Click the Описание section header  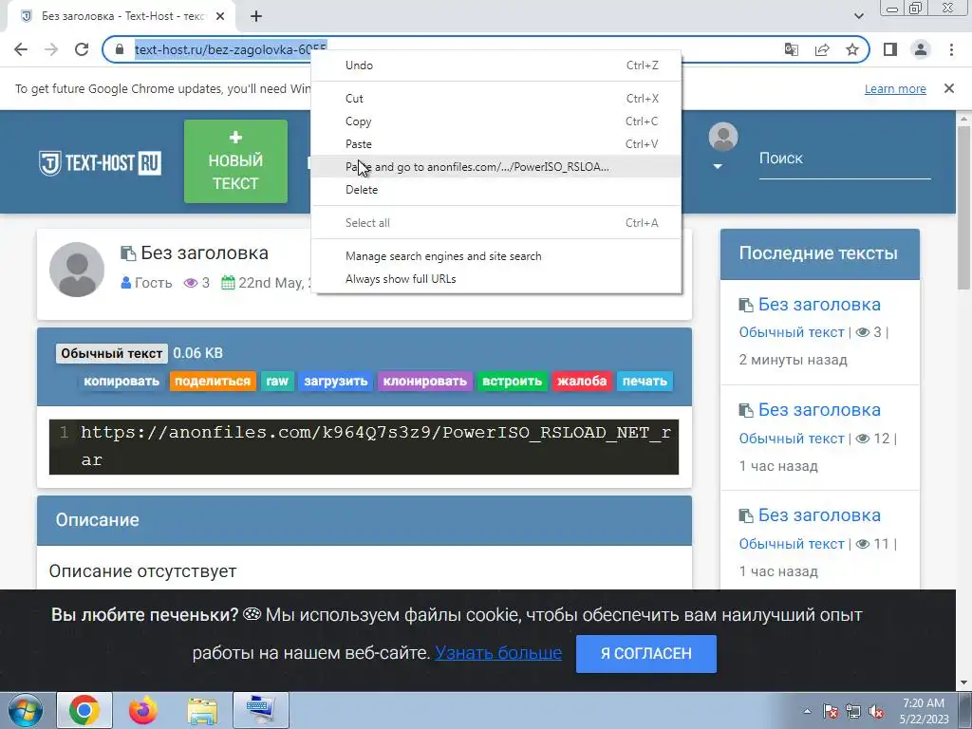(x=364, y=520)
